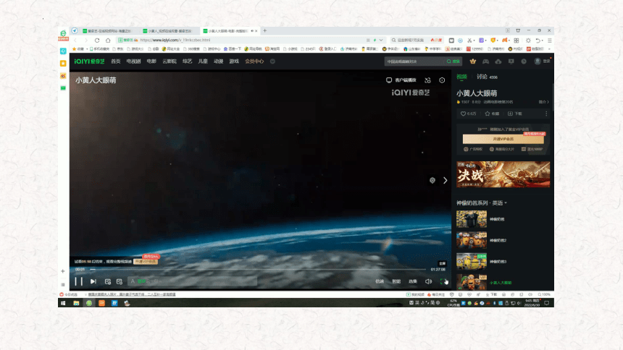Viewport: 623px width, 350px height.
Task: Open the 电视剧 navigation item
Action: pyautogui.click(x=133, y=61)
